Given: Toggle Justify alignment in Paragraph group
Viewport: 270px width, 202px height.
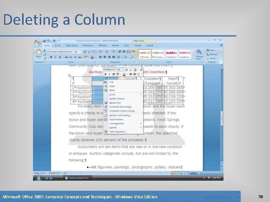Looking at the screenshot, I should pyautogui.click(x=114, y=57).
